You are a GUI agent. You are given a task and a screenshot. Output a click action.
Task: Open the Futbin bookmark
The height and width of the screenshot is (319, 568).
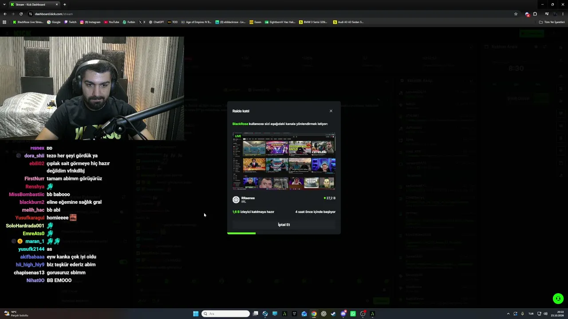(x=129, y=22)
